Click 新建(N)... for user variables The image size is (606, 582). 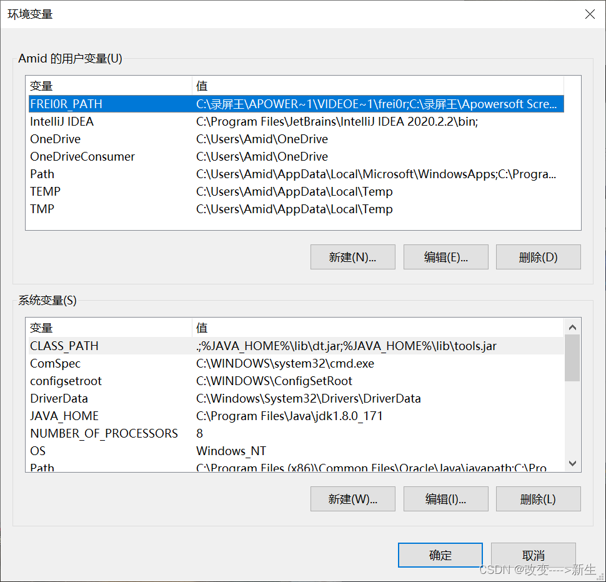pos(352,257)
